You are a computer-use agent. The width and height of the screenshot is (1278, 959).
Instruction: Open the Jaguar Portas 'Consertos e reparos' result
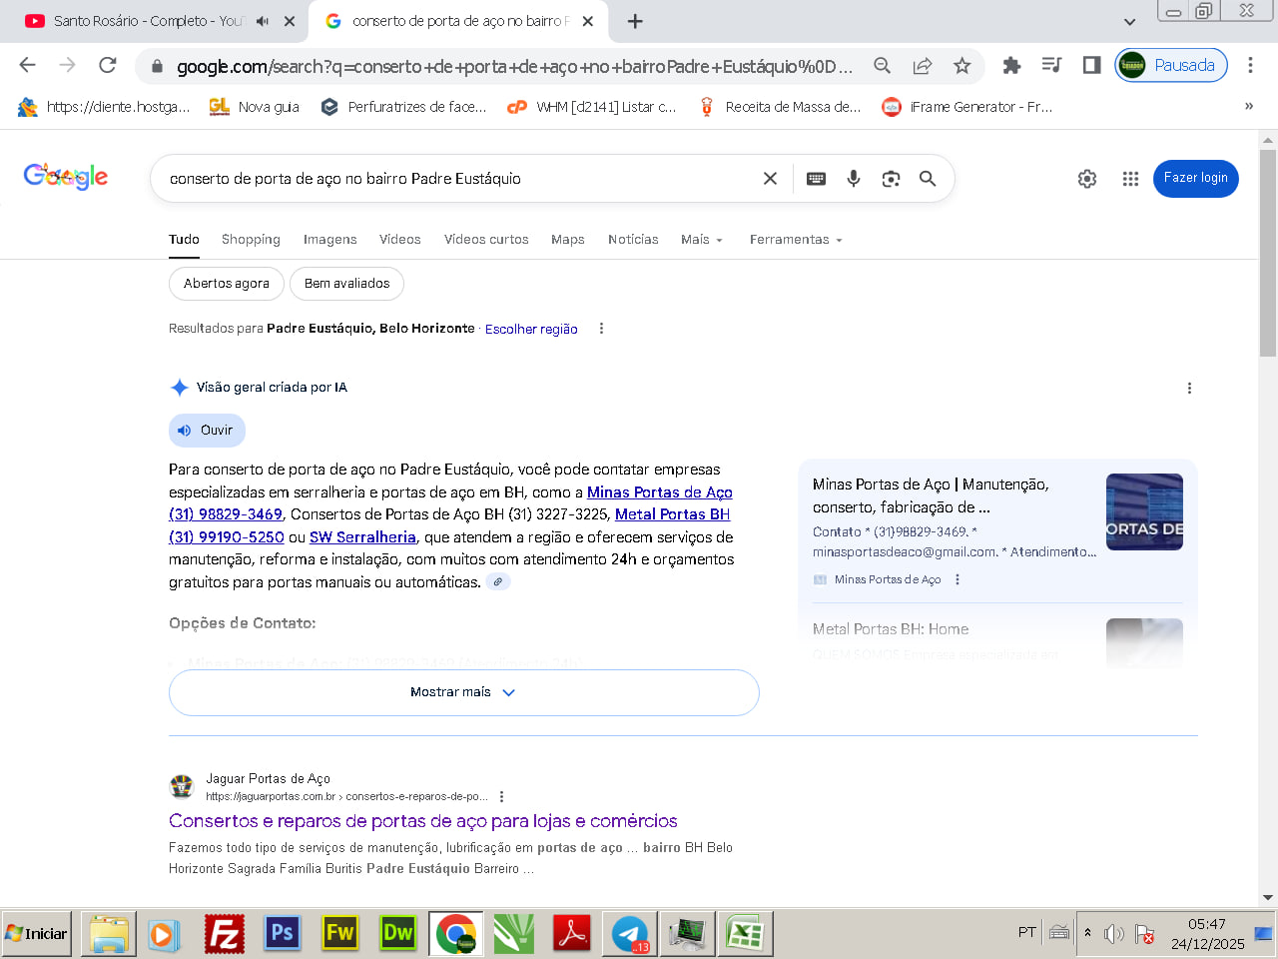click(423, 821)
